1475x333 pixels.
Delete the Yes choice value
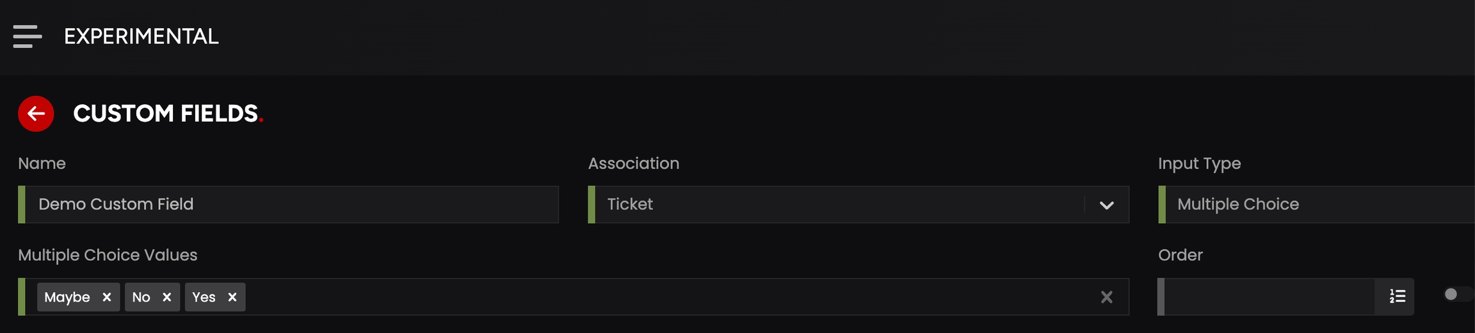232,297
